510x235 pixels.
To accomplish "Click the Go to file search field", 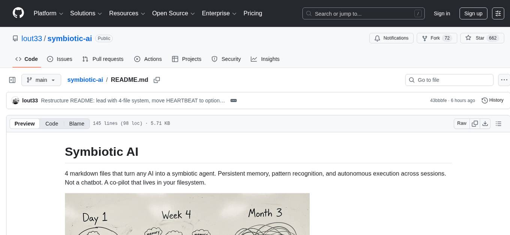I will point(449,80).
